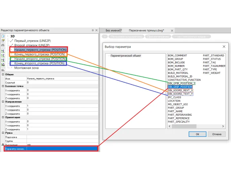Click the right arrow of the parameter list scrollbar
This screenshot has width=231, height=180.
(x=223, y=126)
